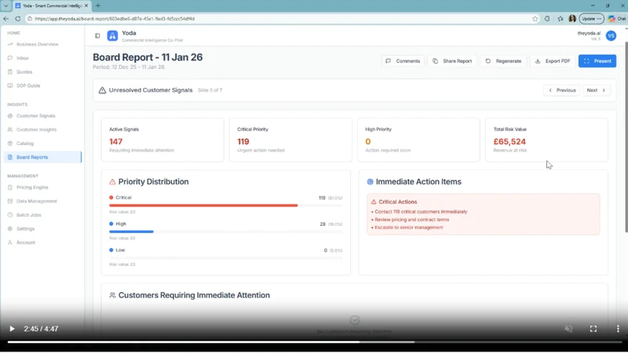This screenshot has width=628, height=353.
Task: Collapse the sidebar panel toggle icon
Action: 97,35
